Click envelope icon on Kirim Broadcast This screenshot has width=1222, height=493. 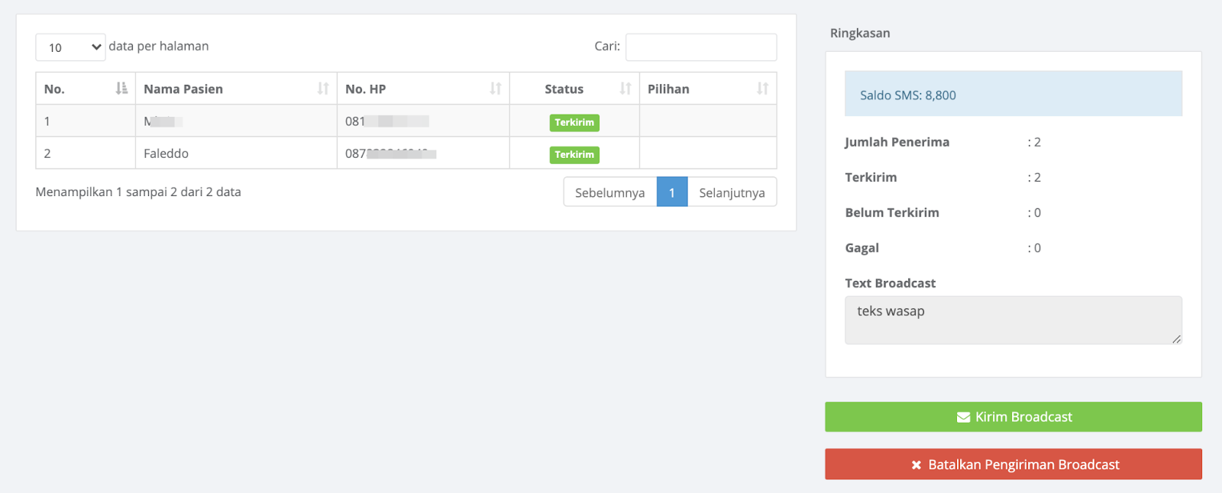click(963, 417)
